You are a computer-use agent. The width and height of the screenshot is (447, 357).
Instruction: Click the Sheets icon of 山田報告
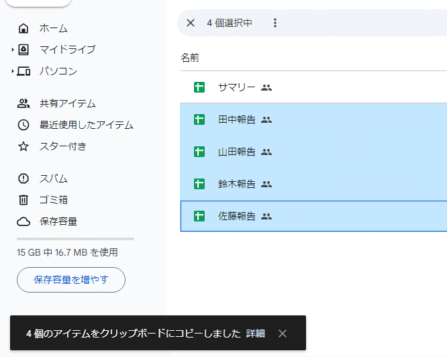point(199,152)
